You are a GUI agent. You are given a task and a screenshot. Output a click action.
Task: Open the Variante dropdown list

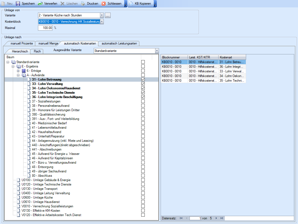(102, 15)
